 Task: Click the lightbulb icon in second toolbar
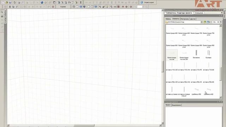107,7
